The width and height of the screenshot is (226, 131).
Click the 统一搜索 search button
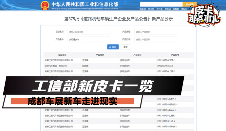pos(190,4)
